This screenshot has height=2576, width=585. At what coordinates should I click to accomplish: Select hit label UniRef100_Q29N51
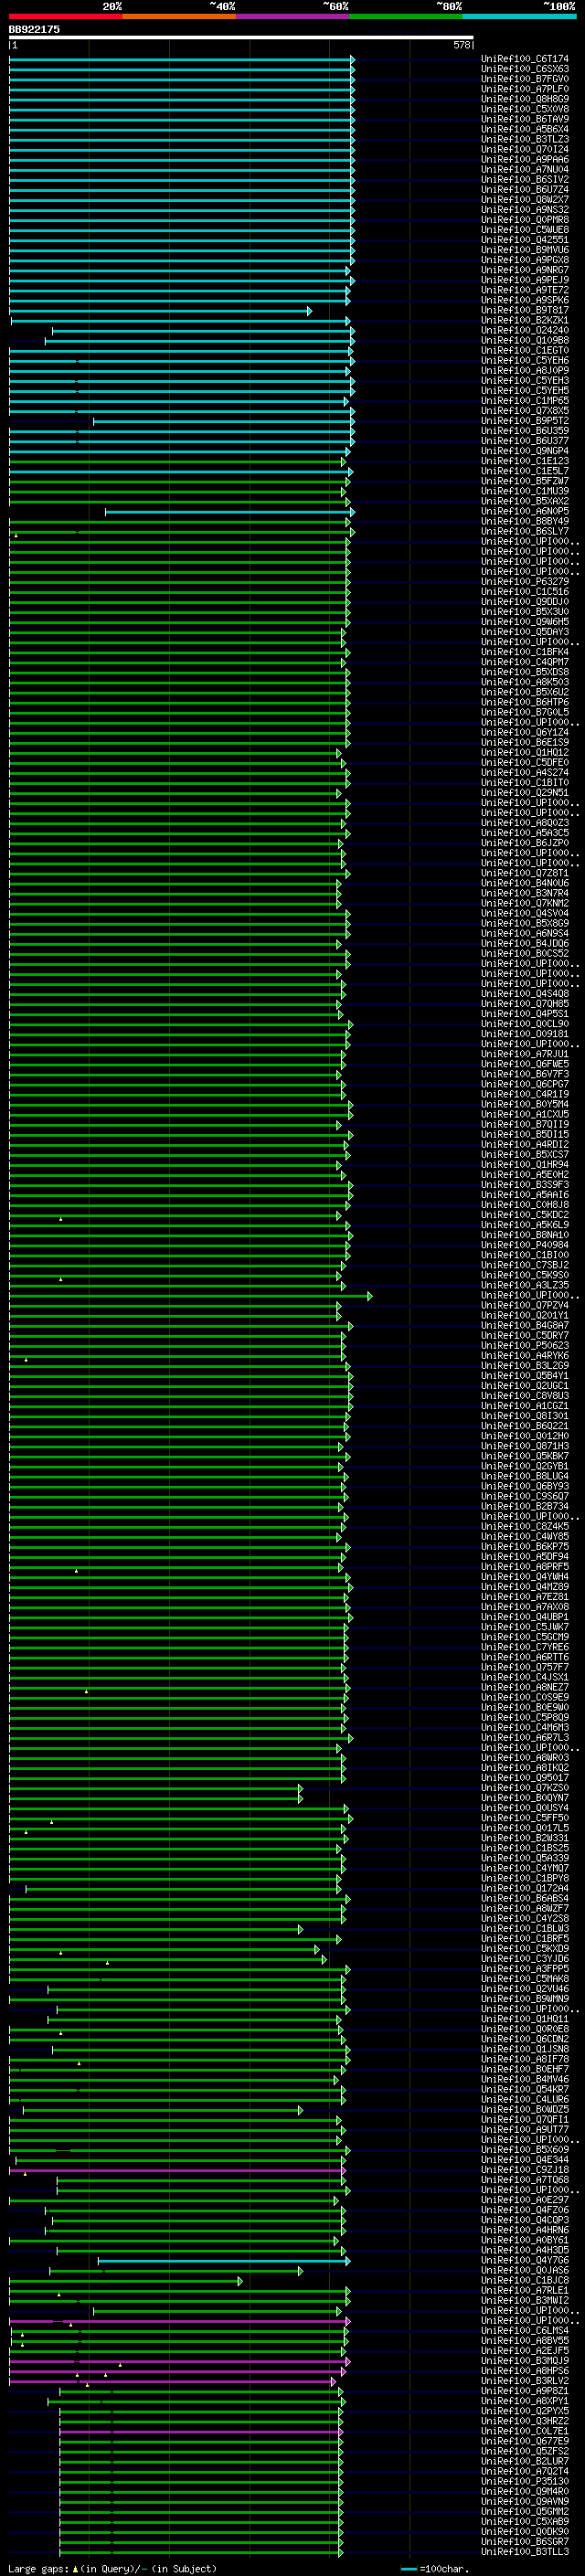click(x=525, y=792)
